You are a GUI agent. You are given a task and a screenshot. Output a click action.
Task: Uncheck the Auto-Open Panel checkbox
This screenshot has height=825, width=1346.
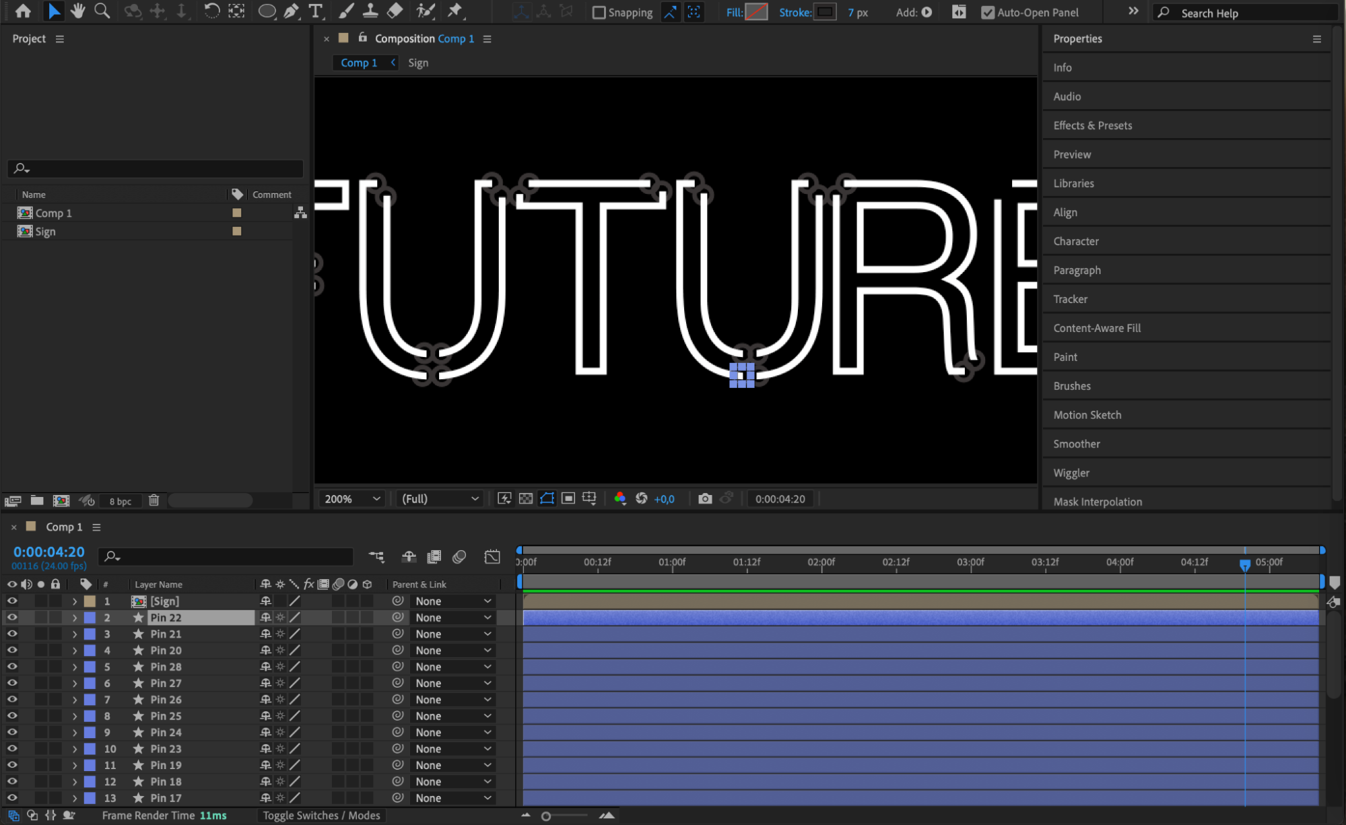pos(988,13)
